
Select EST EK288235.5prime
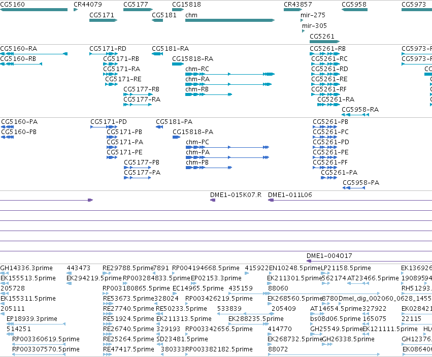(256, 319)
